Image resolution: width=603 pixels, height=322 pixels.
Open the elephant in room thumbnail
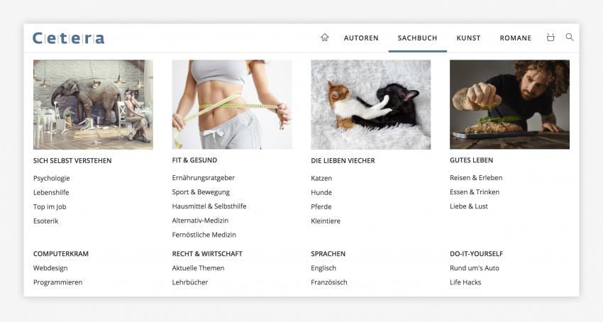tap(93, 105)
